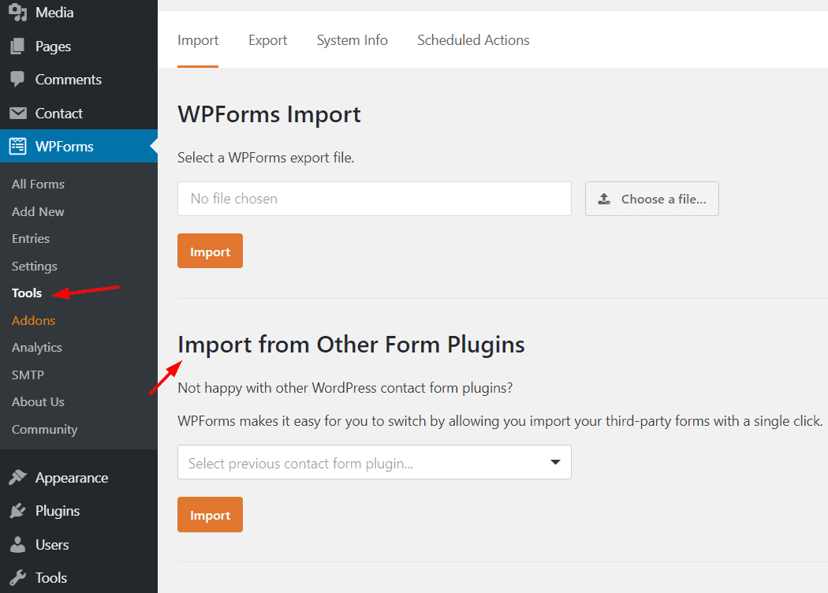
Task: Open About Us submenu item
Action: tap(38, 402)
